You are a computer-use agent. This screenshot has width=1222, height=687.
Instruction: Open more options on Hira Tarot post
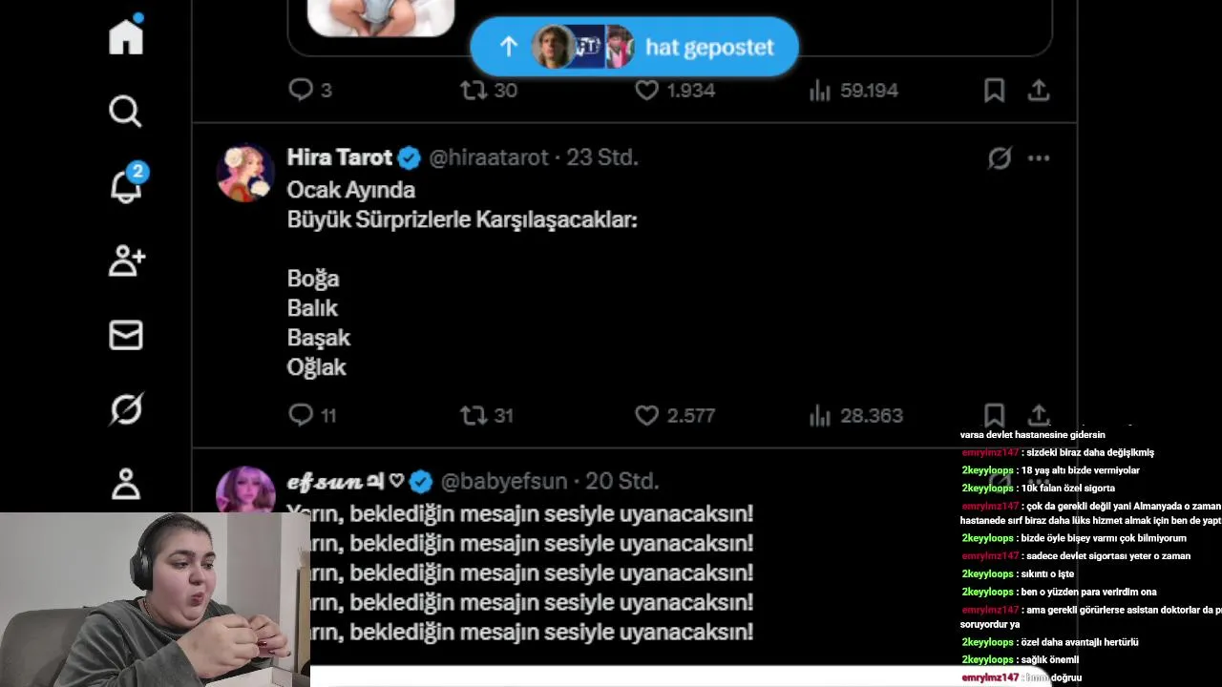[1039, 158]
